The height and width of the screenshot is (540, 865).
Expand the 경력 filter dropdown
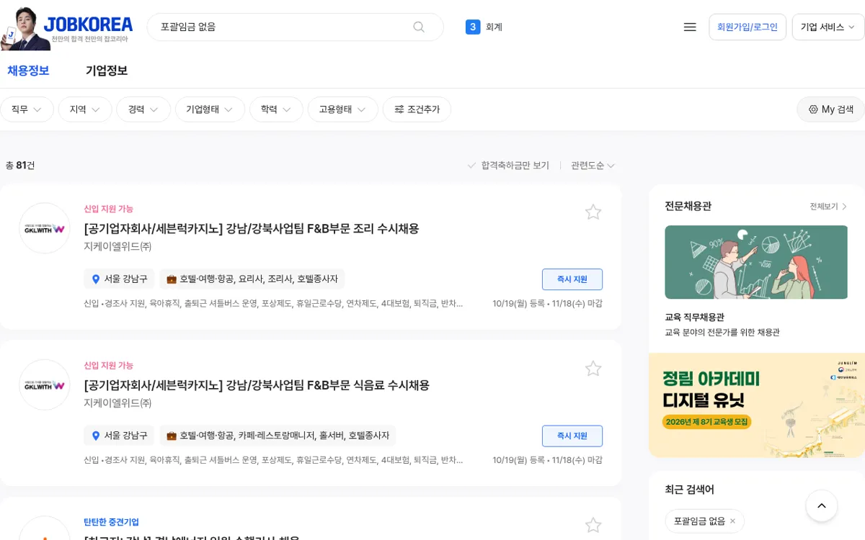(x=143, y=109)
